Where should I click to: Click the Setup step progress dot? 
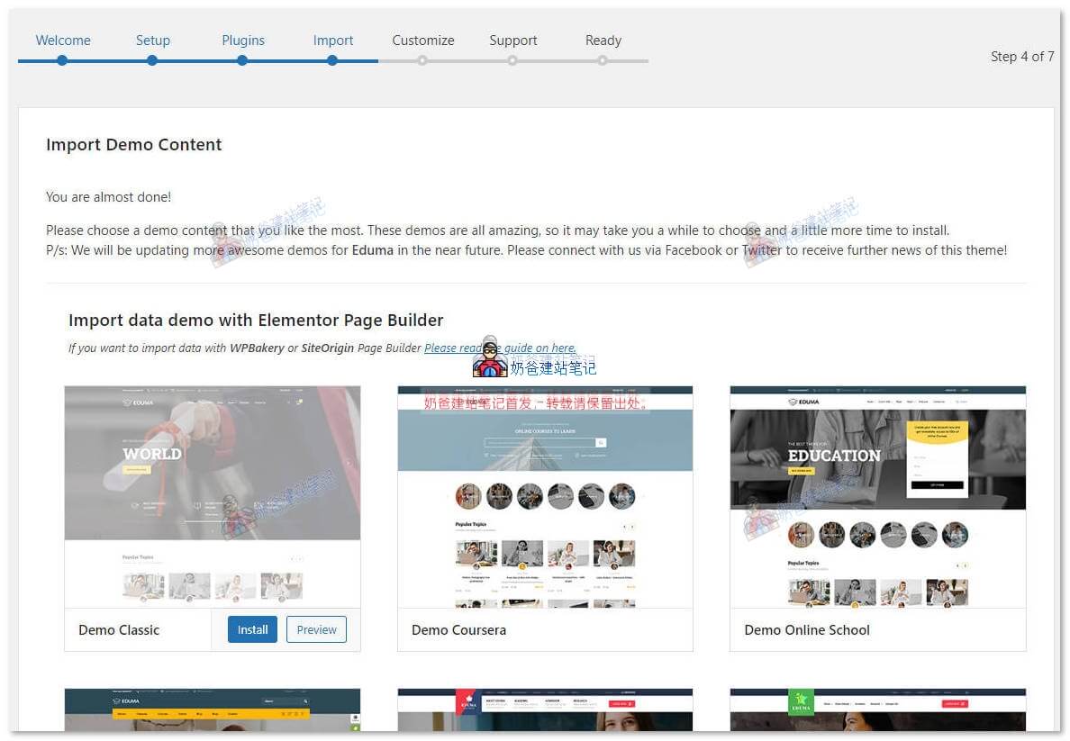click(152, 61)
